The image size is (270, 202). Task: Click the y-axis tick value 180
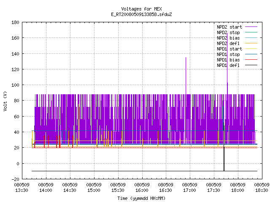pyautogui.click(x=15, y=22)
